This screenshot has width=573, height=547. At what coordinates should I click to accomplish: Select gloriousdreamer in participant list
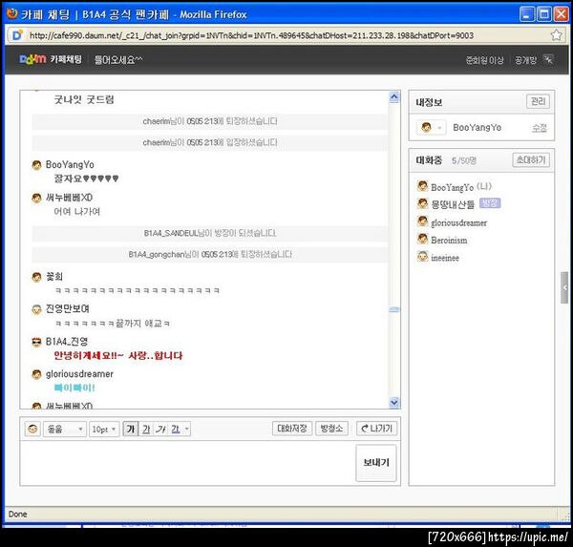459,222
